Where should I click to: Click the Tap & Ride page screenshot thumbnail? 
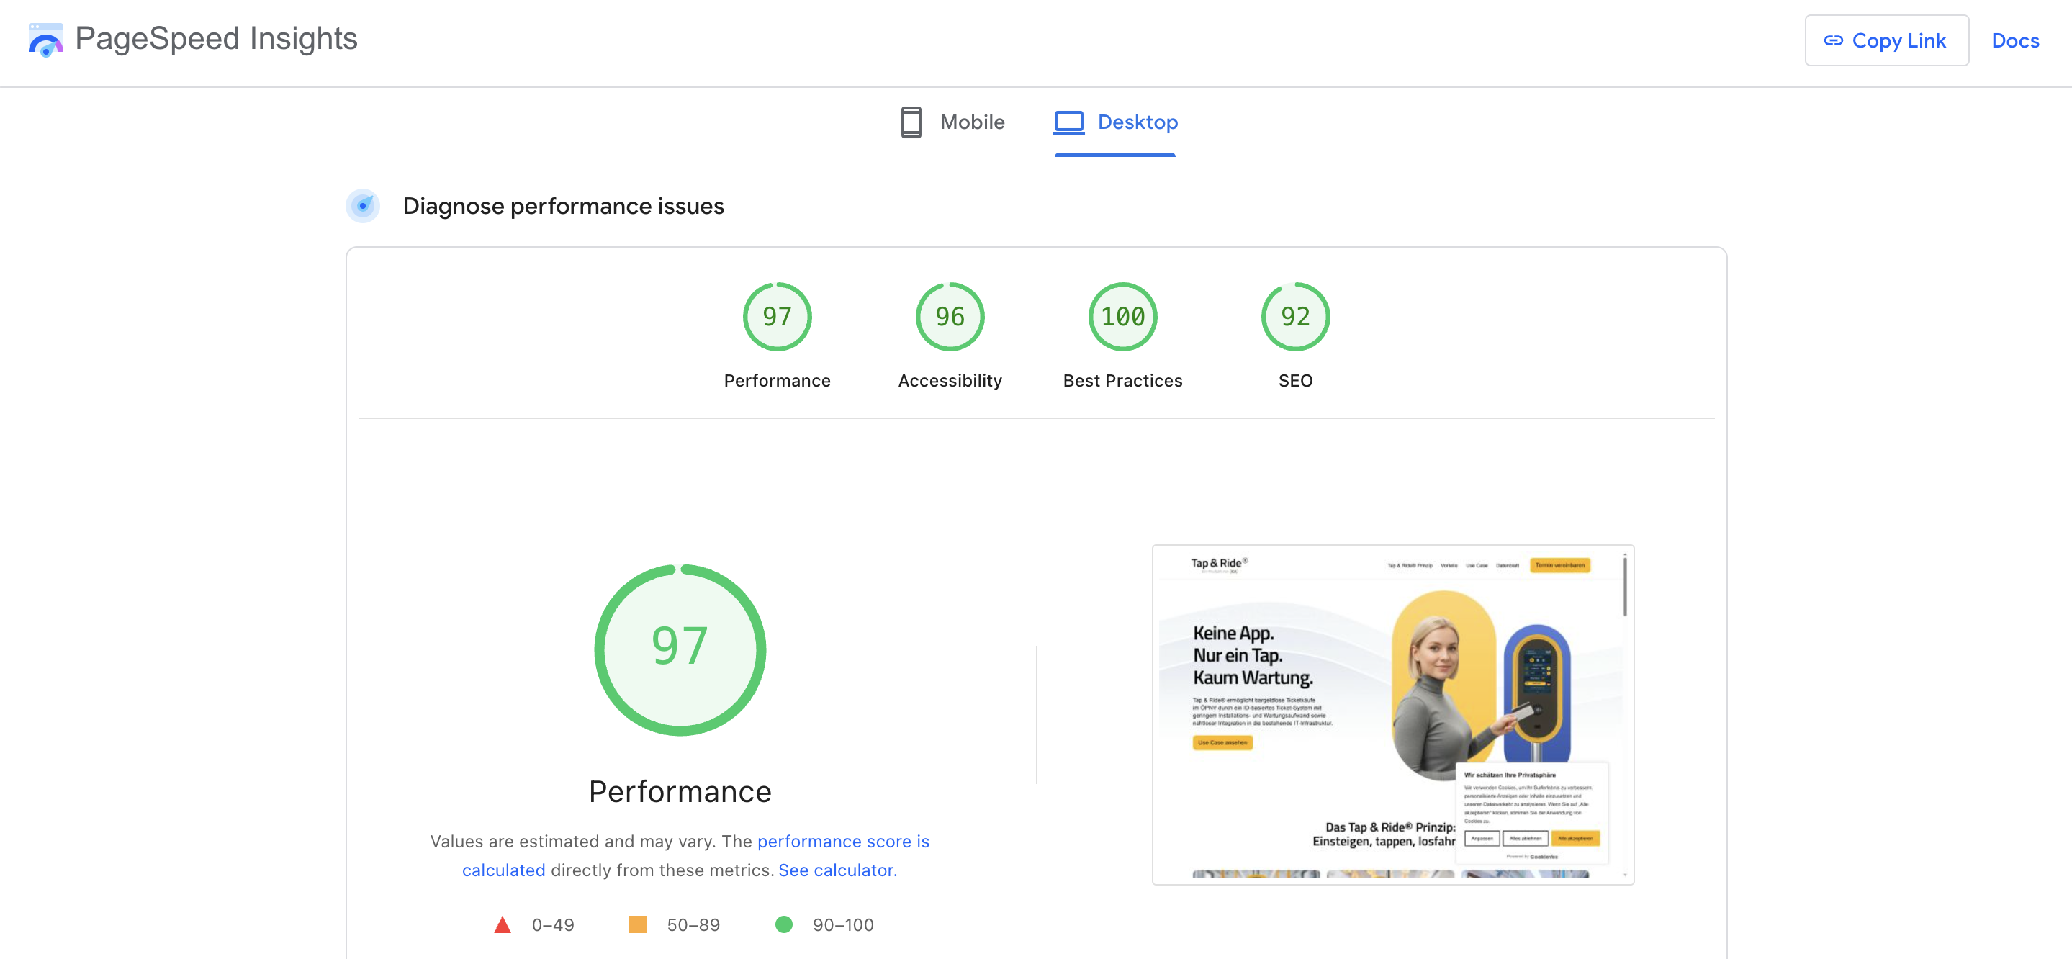point(1392,714)
